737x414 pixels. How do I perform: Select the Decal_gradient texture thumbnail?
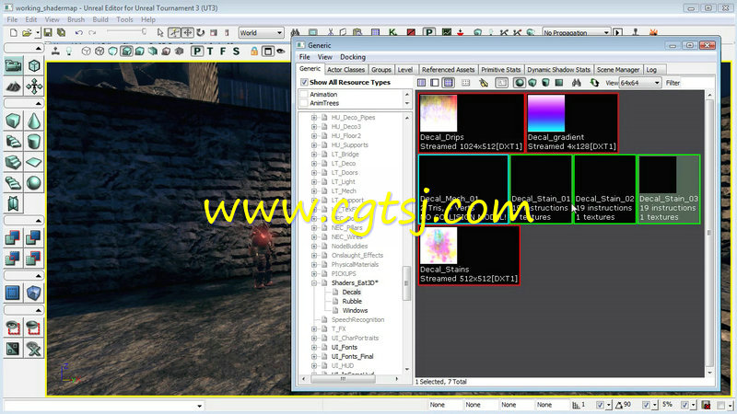pyautogui.click(x=571, y=123)
